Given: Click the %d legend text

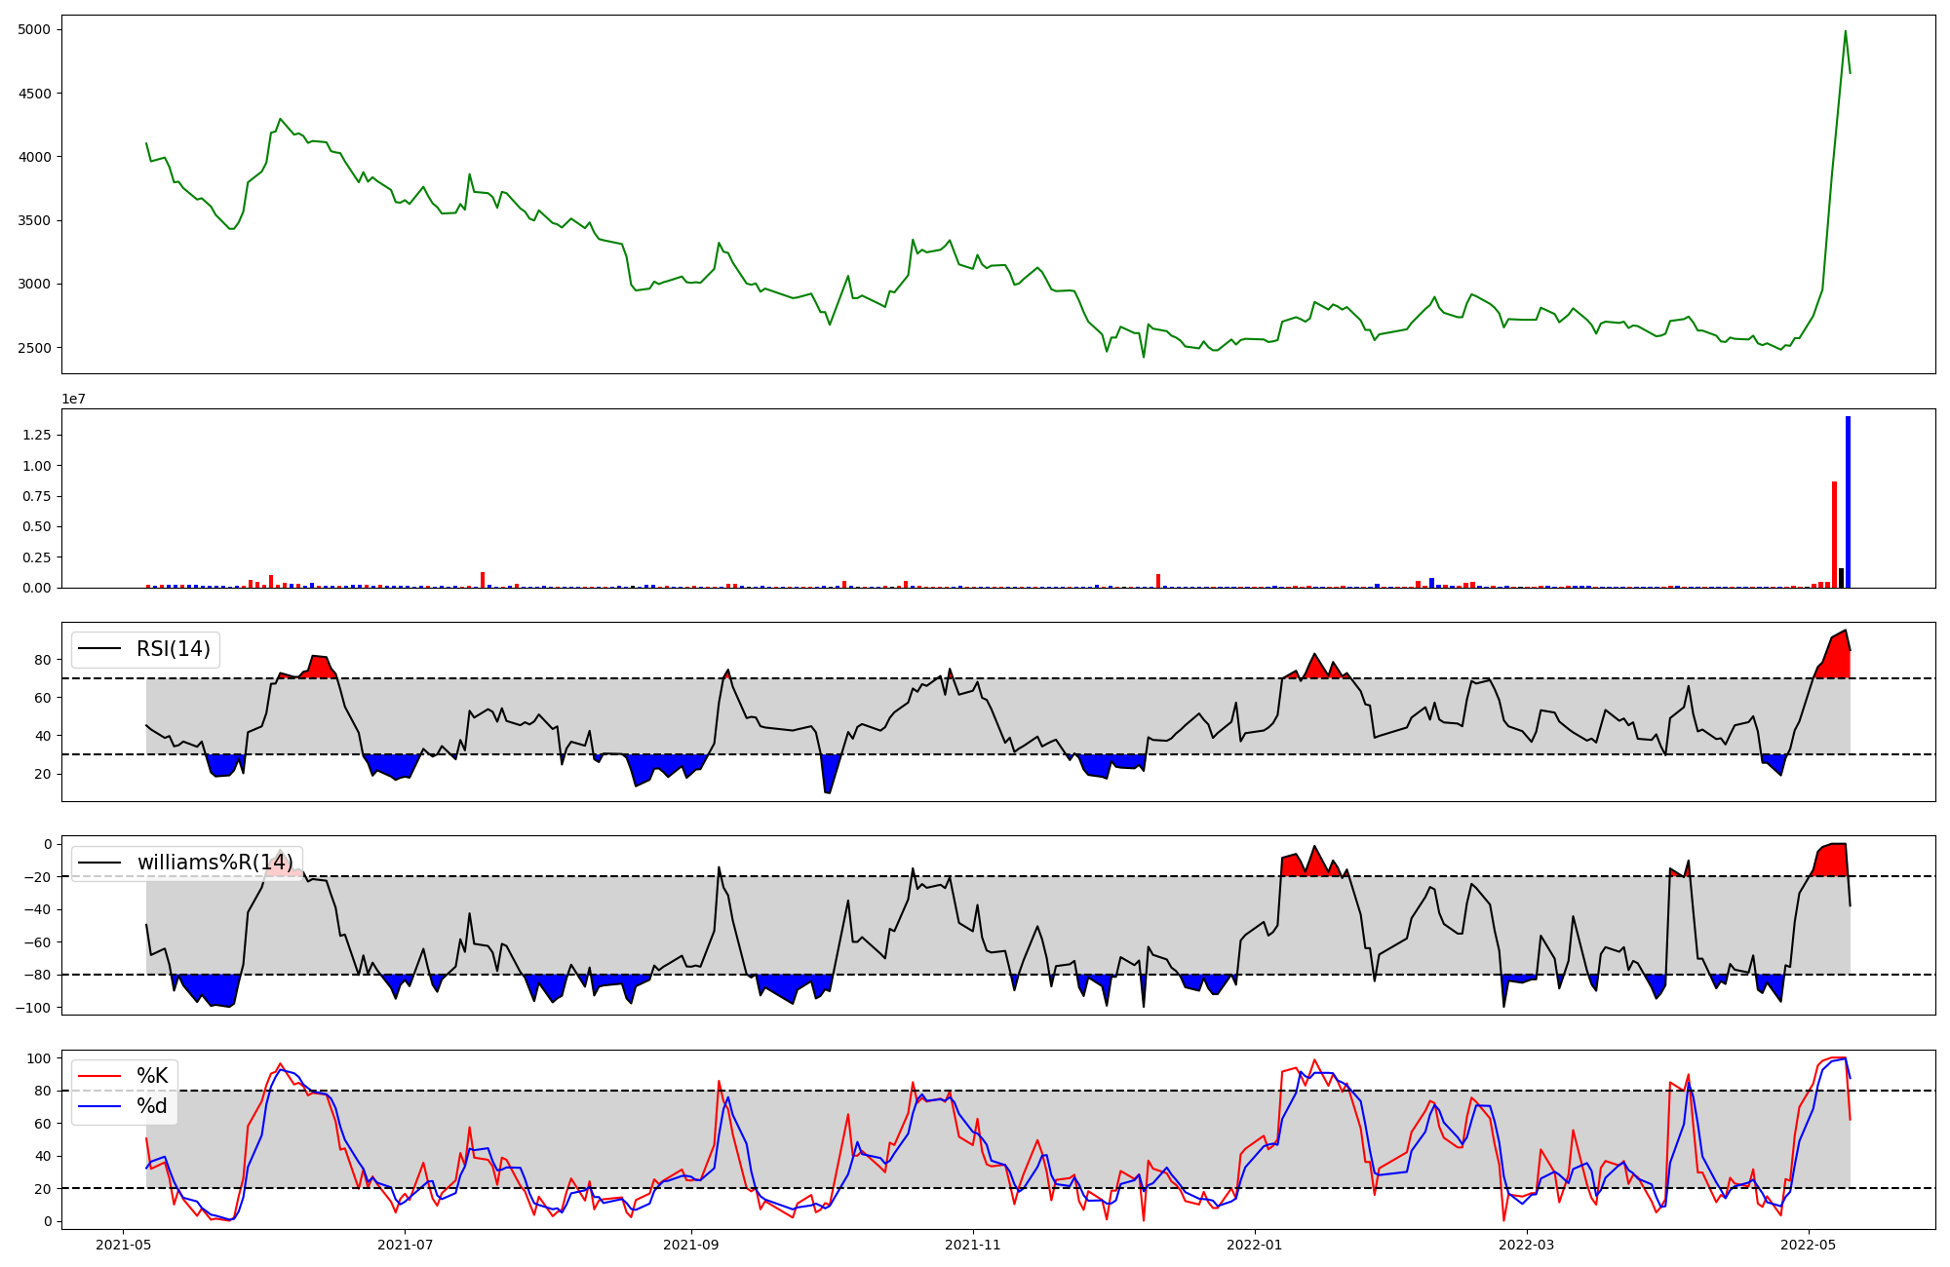Looking at the screenshot, I should pos(152,1106).
